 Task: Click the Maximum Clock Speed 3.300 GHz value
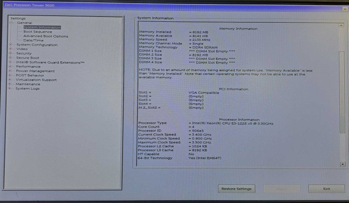click(x=200, y=142)
